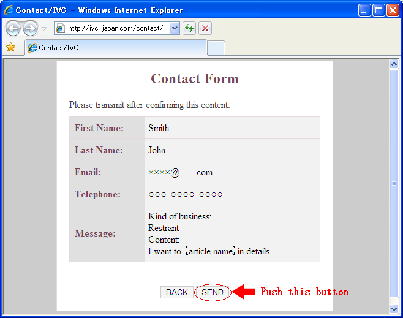Click the email value ××××@----.com
Viewport: 403px width, 318px height.
(x=181, y=172)
